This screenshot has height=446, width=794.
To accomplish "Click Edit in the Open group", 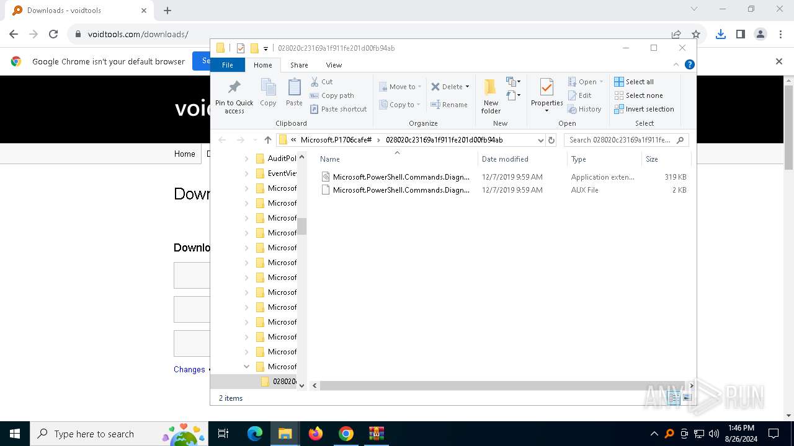I will coord(580,95).
